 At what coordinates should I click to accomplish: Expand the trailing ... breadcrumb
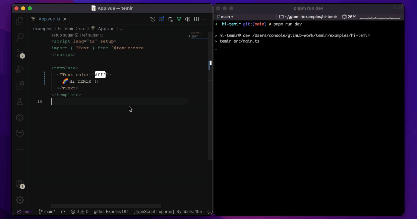pos(122,29)
